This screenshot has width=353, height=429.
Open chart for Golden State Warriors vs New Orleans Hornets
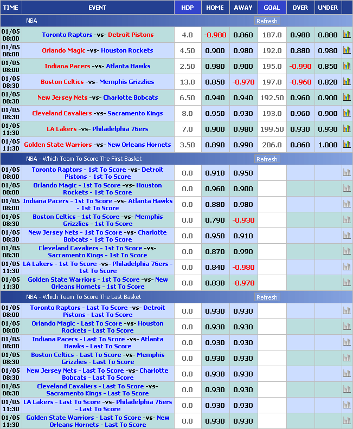click(x=346, y=145)
